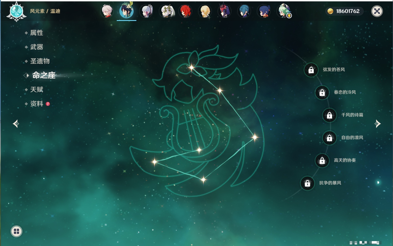Open the 武器 weapon page
The width and height of the screenshot is (393, 246).
[x=36, y=47]
